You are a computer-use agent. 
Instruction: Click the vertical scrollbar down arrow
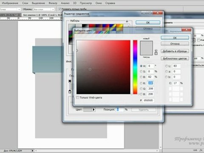160,147
